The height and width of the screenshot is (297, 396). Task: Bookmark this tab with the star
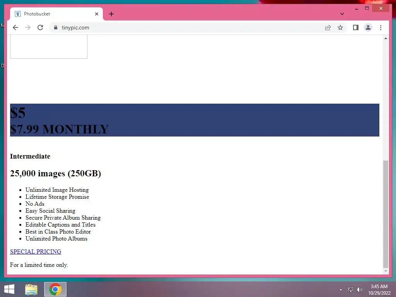pyautogui.click(x=340, y=27)
